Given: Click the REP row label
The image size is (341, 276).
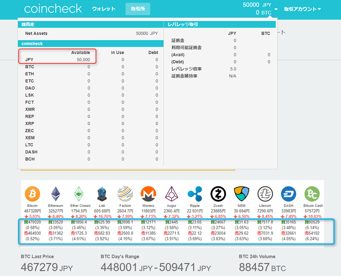Looking at the screenshot, I should (29, 116).
